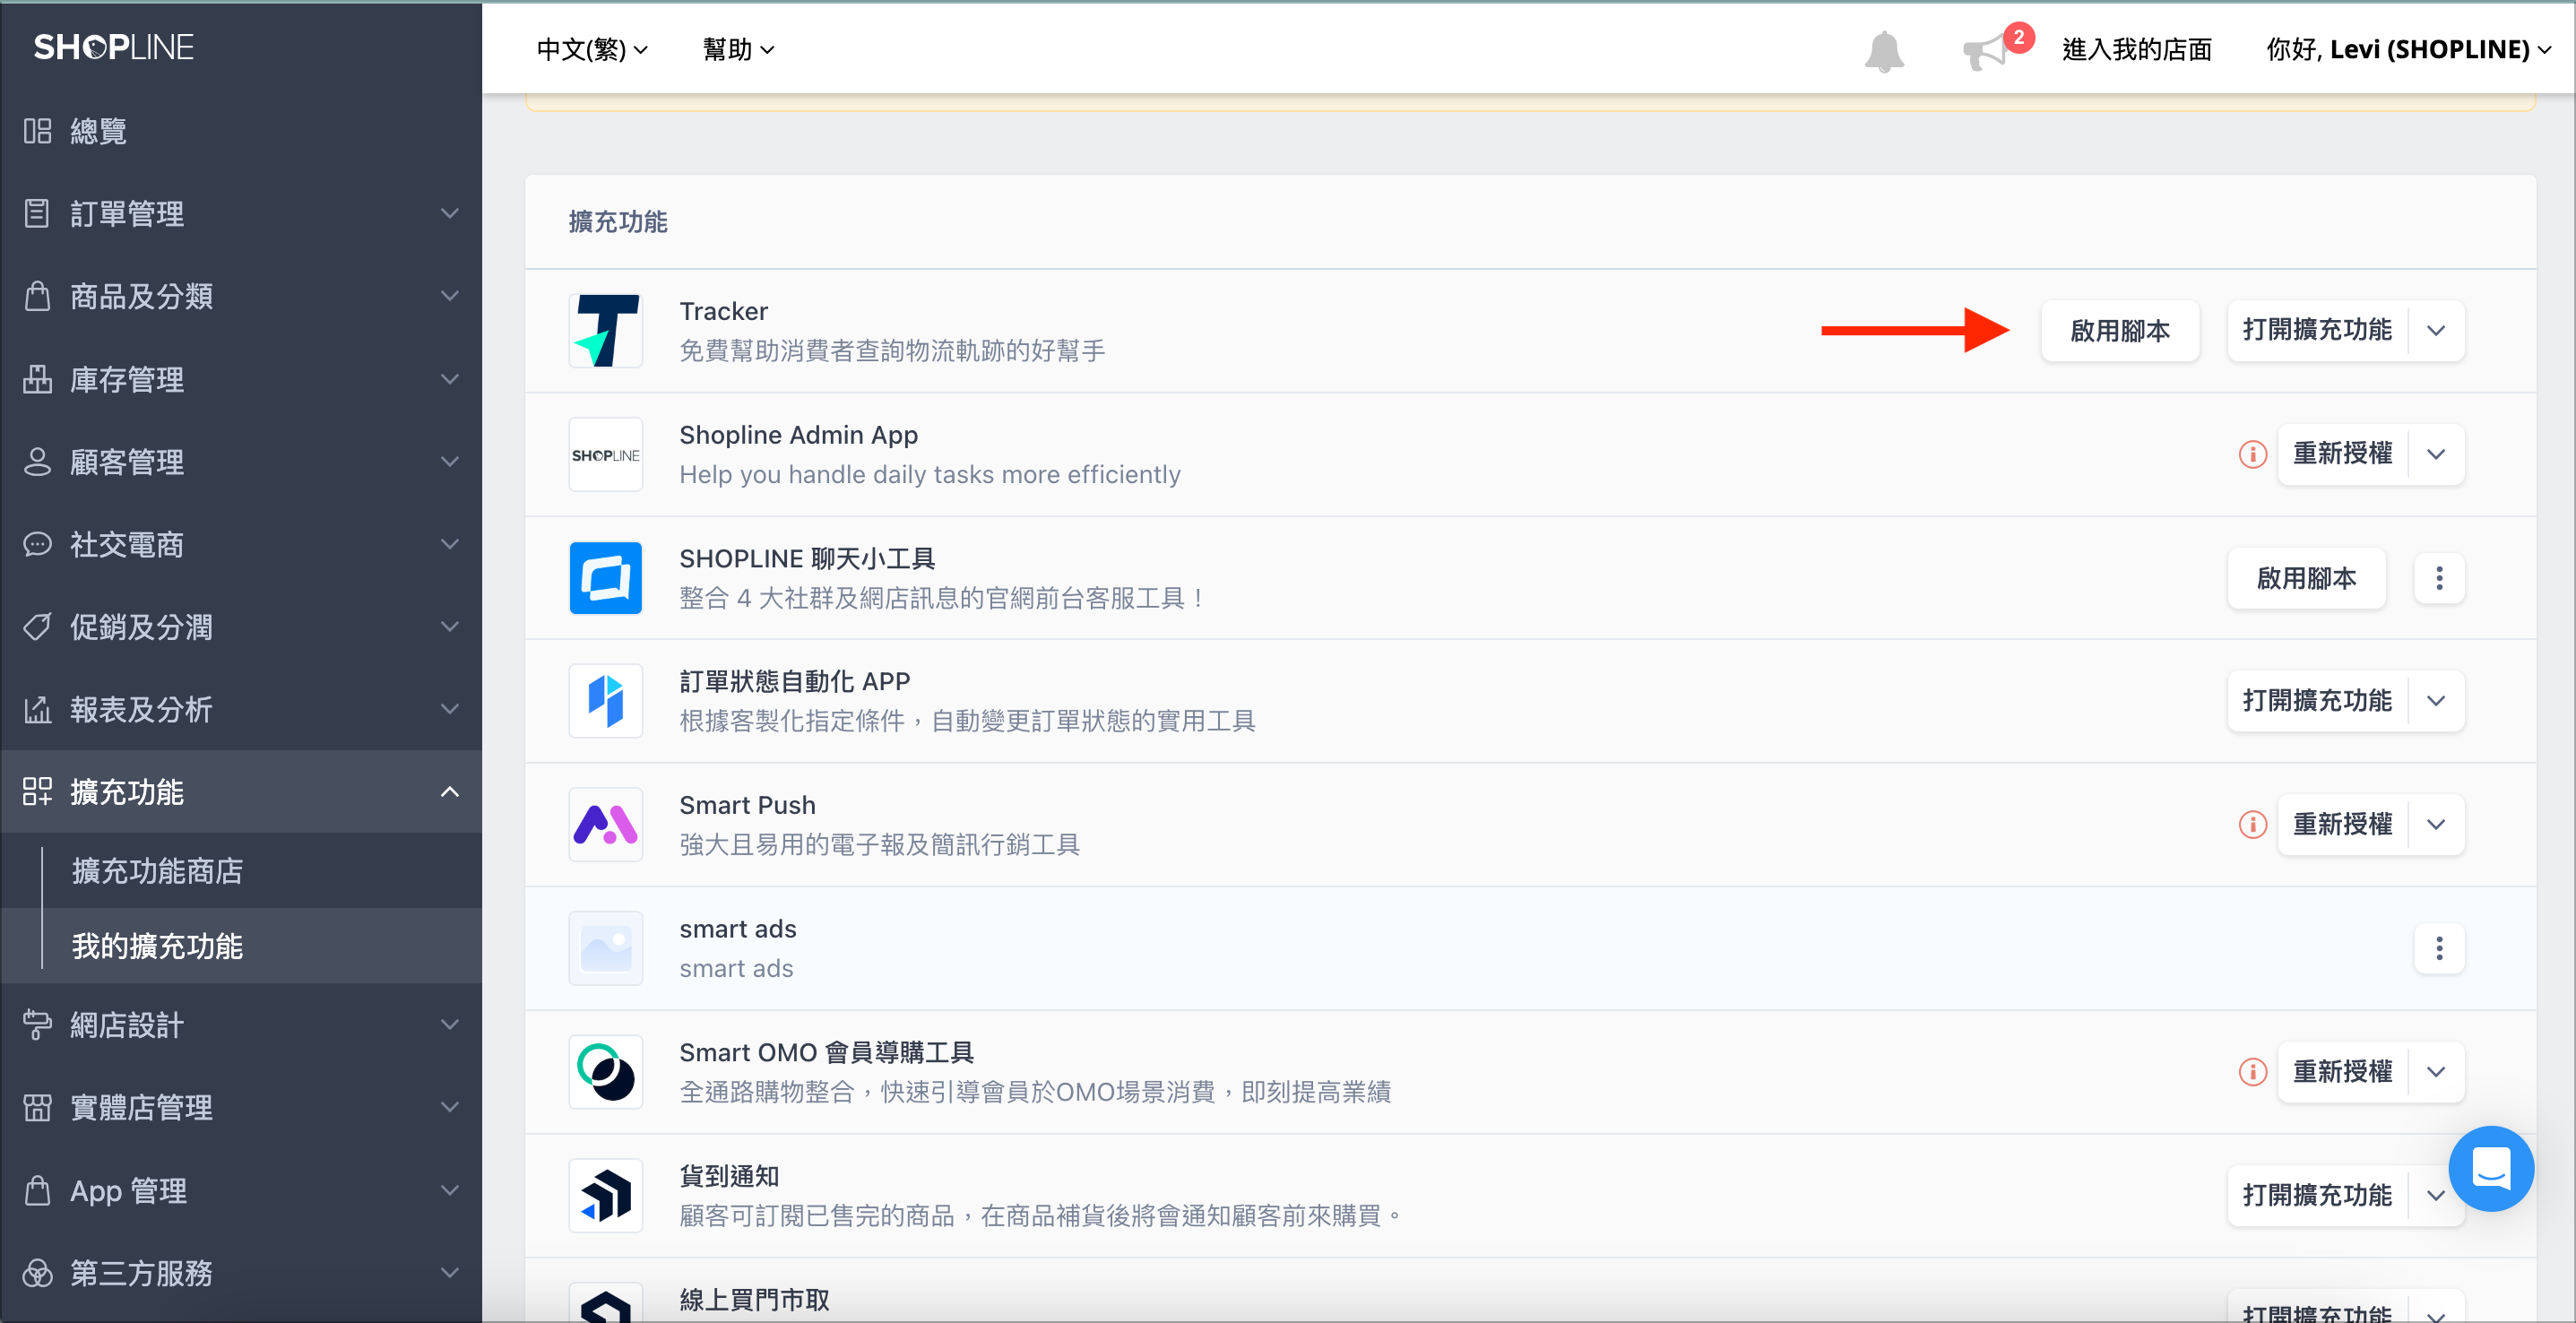Click the 促銷及分潤 tag icon
The height and width of the screenshot is (1323, 2576).
(x=37, y=627)
